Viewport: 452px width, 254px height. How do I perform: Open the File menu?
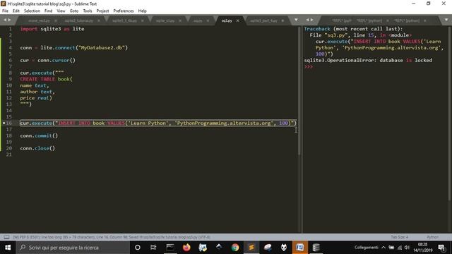point(5,11)
